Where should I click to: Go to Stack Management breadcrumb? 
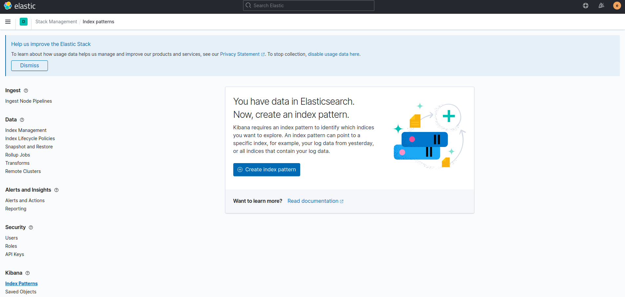[x=56, y=22]
